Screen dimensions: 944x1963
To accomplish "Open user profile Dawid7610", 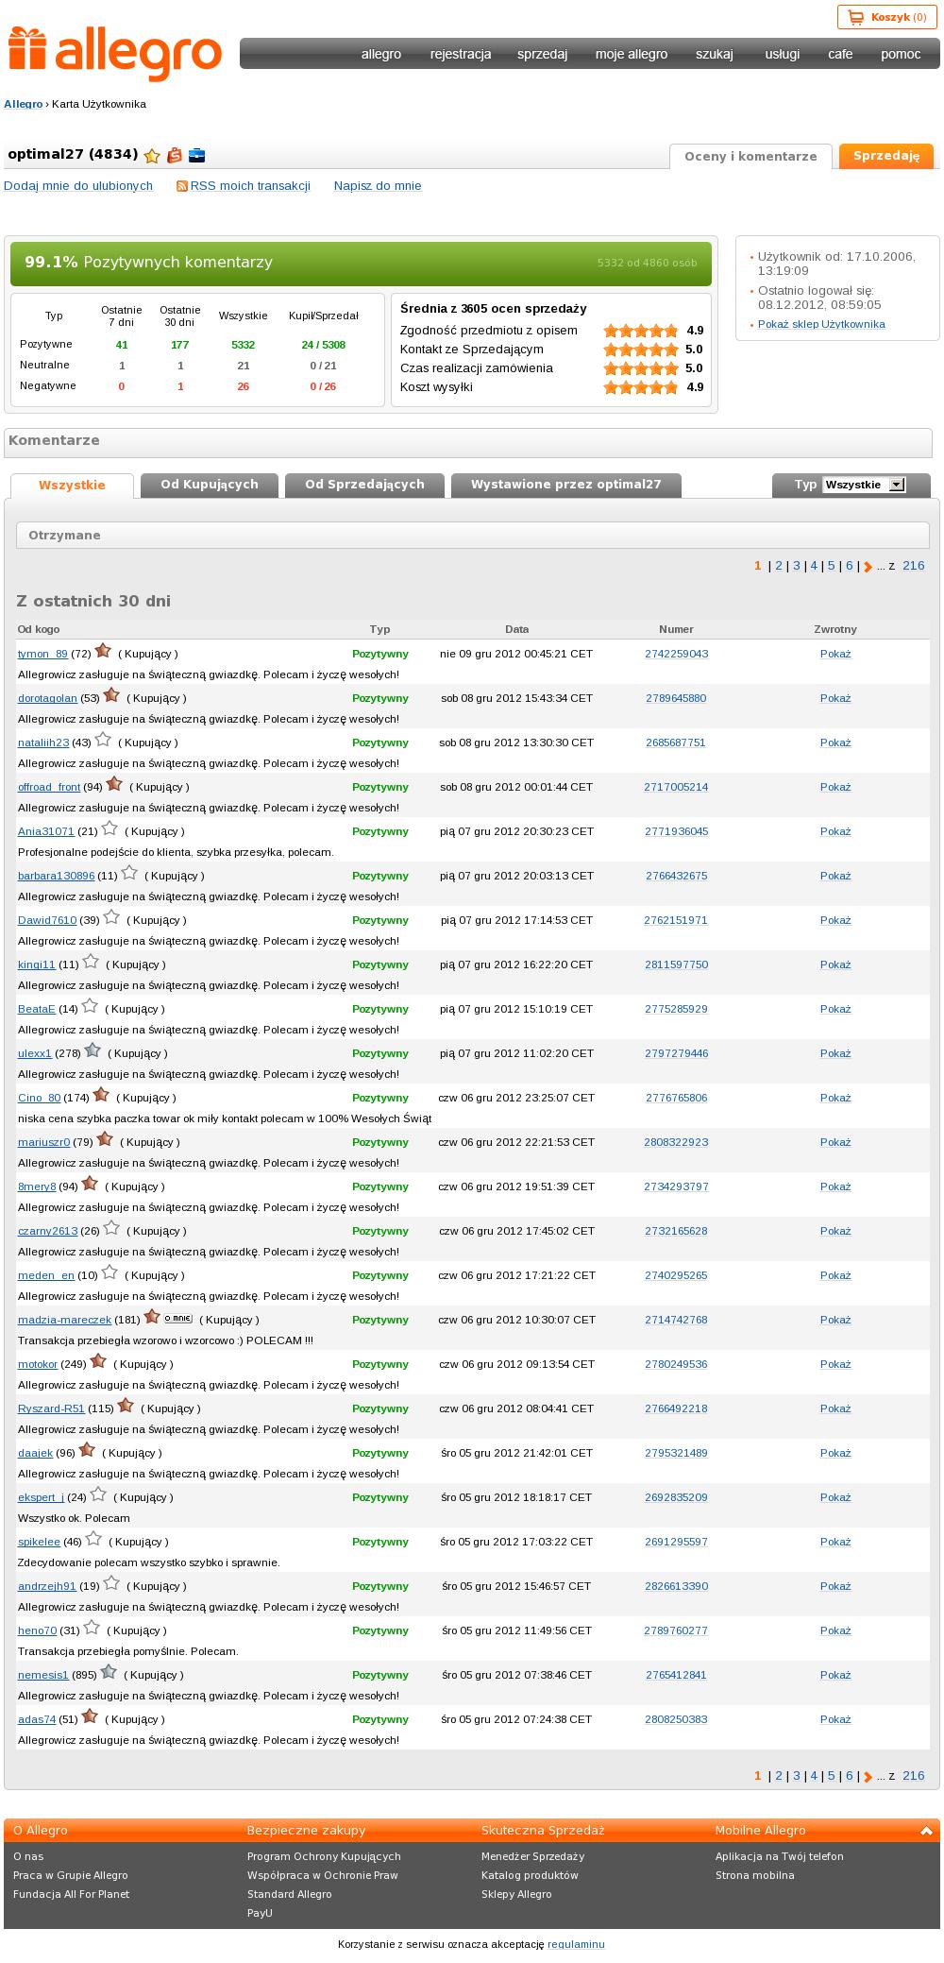I will pos(47,920).
